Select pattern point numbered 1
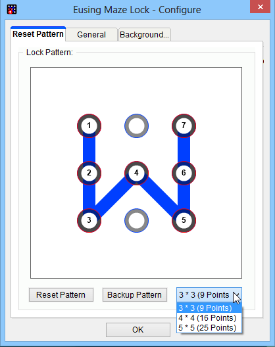Image resolution: width=275 pixels, height=347 pixels. [89, 126]
